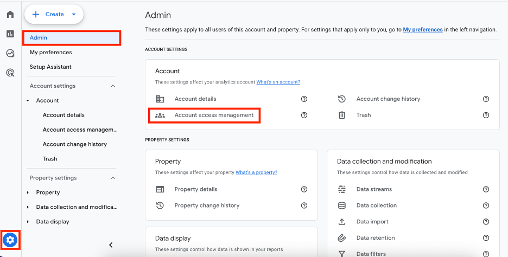Click the Property details window icon
Image resolution: width=508 pixels, height=257 pixels.
(x=160, y=189)
